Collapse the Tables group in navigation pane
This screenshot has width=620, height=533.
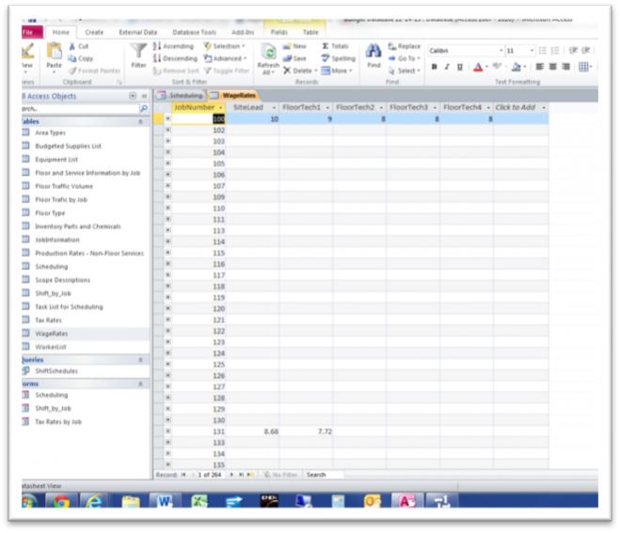coord(140,121)
